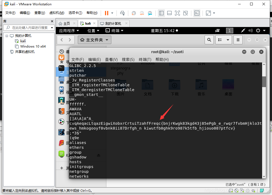Click the screen recorder camera icon
The image size is (272, 195).
[217, 31]
